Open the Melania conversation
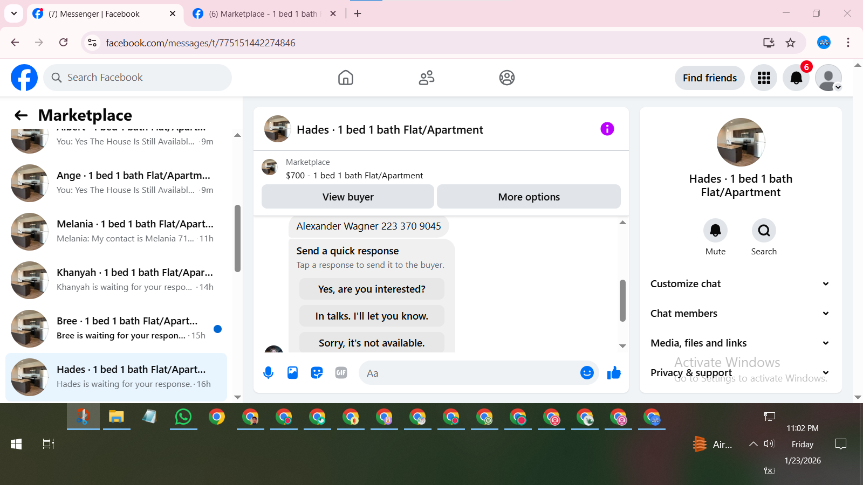Viewport: 863px width, 485px height. tap(116, 231)
